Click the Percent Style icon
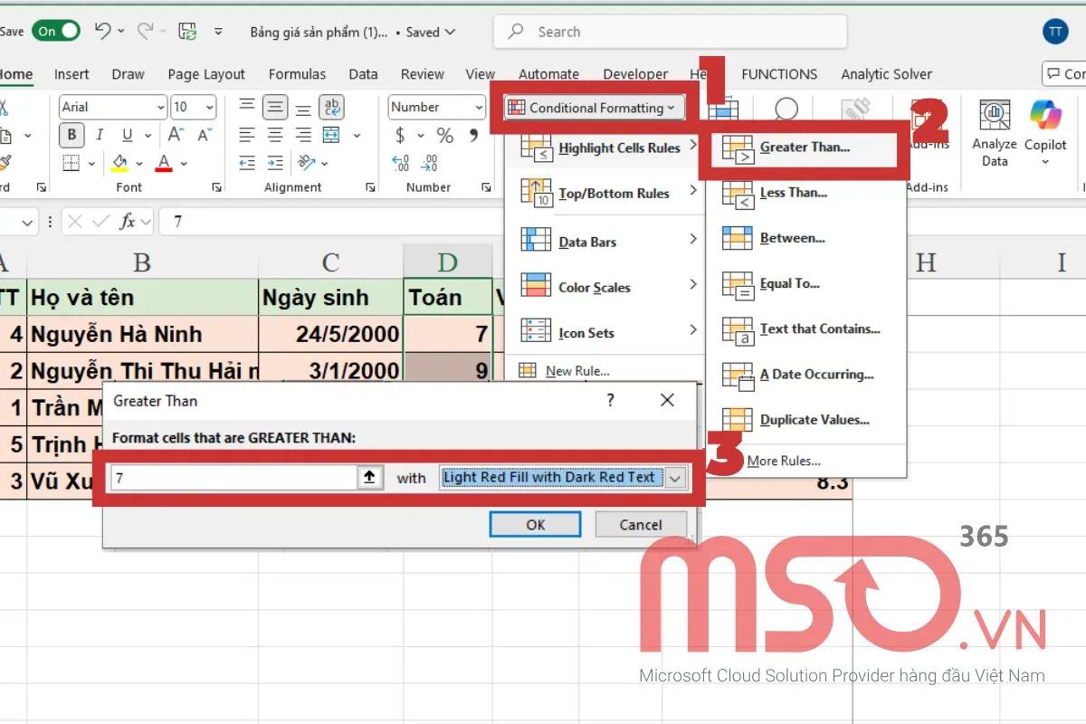 pos(444,136)
